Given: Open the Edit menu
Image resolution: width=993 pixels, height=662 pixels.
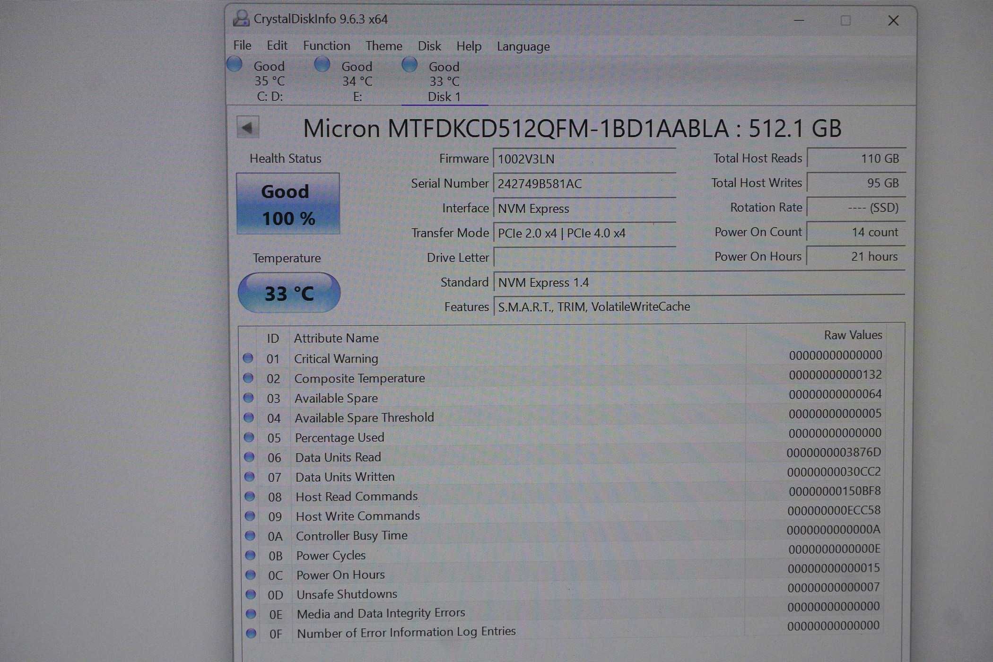Looking at the screenshot, I should click(x=277, y=45).
